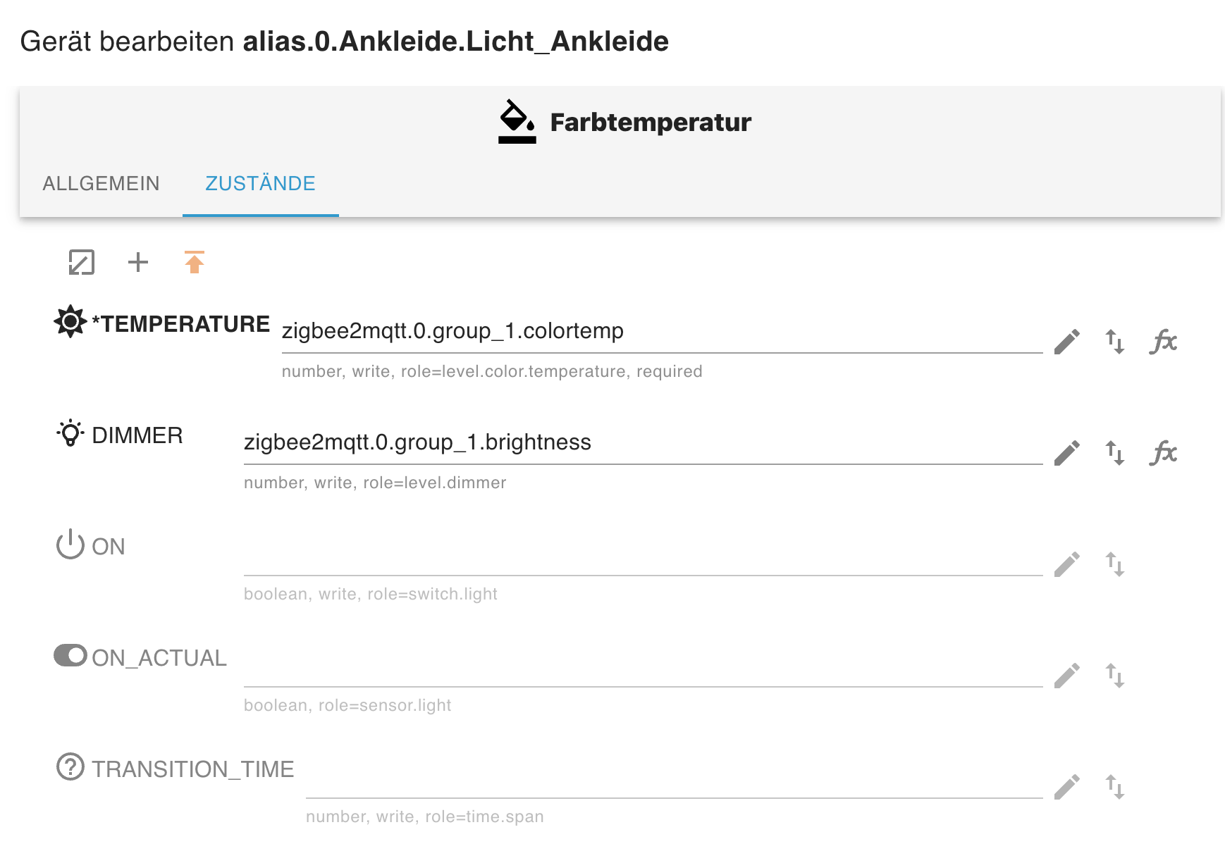
Task: Select the ZUSTÄNDE tab
Action: pyautogui.click(x=260, y=184)
